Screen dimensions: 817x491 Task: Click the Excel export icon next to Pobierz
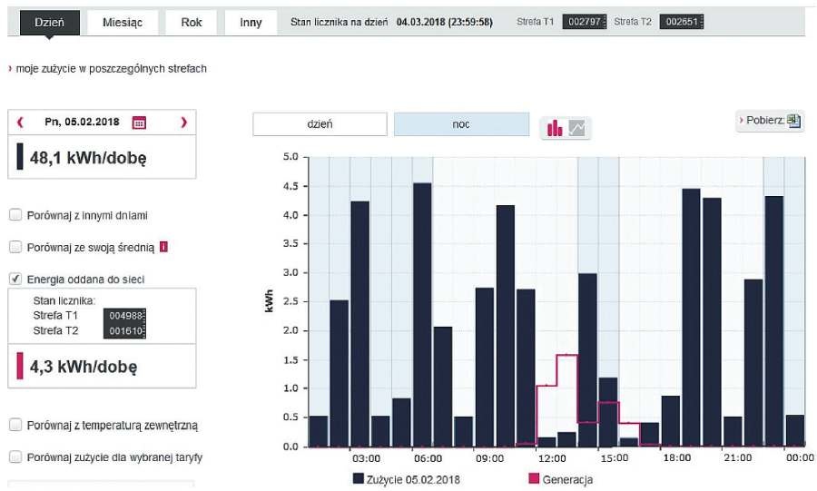[793, 121]
